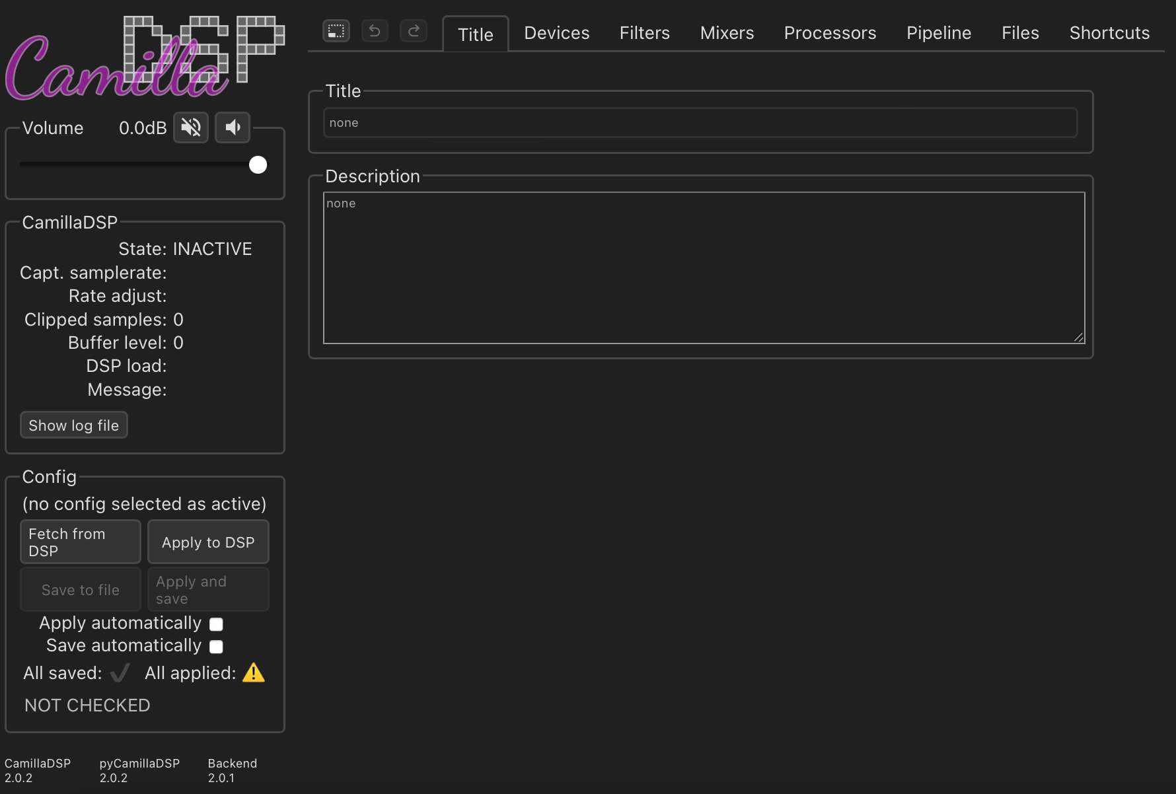The image size is (1176, 794).
Task: Click the 0.0dB volume value
Action: (x=143, y=128)
